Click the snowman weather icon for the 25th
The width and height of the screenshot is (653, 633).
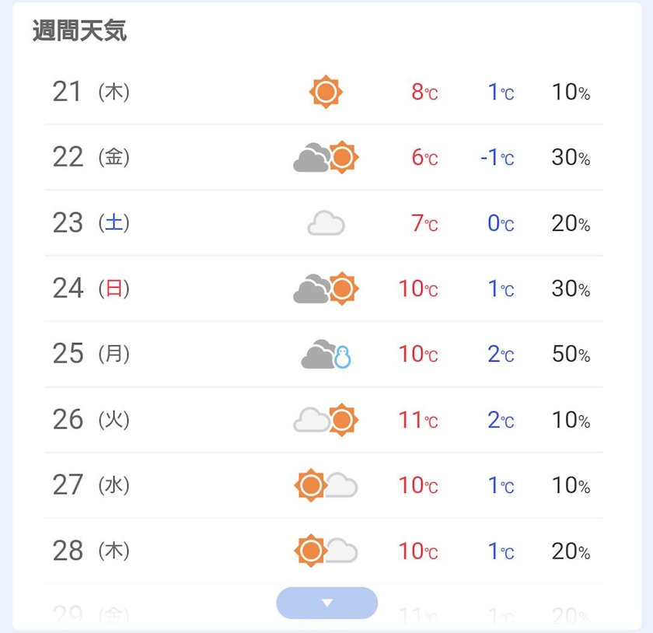[x=326, y=355]
